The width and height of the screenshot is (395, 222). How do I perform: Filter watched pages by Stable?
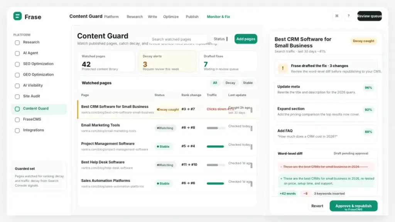tap(248, 83)
